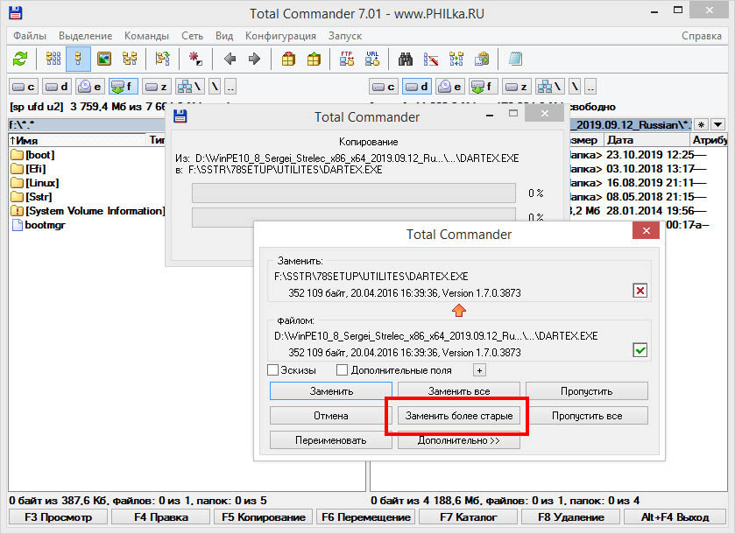Open the notepad toolbar icon
The image size is (735, 534).
pos(515,59)
